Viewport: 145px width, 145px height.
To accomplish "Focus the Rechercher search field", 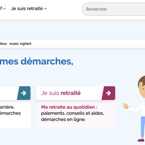I will click(x=113, y=9).
